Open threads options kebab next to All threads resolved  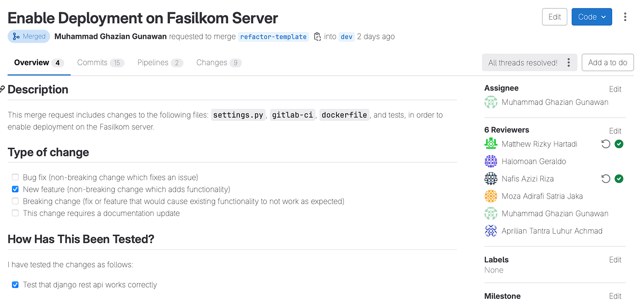coord(568,63)
